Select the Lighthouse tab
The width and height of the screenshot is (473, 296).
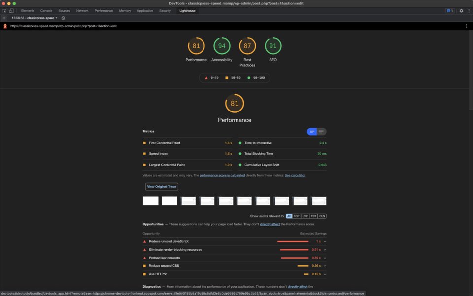187,11
